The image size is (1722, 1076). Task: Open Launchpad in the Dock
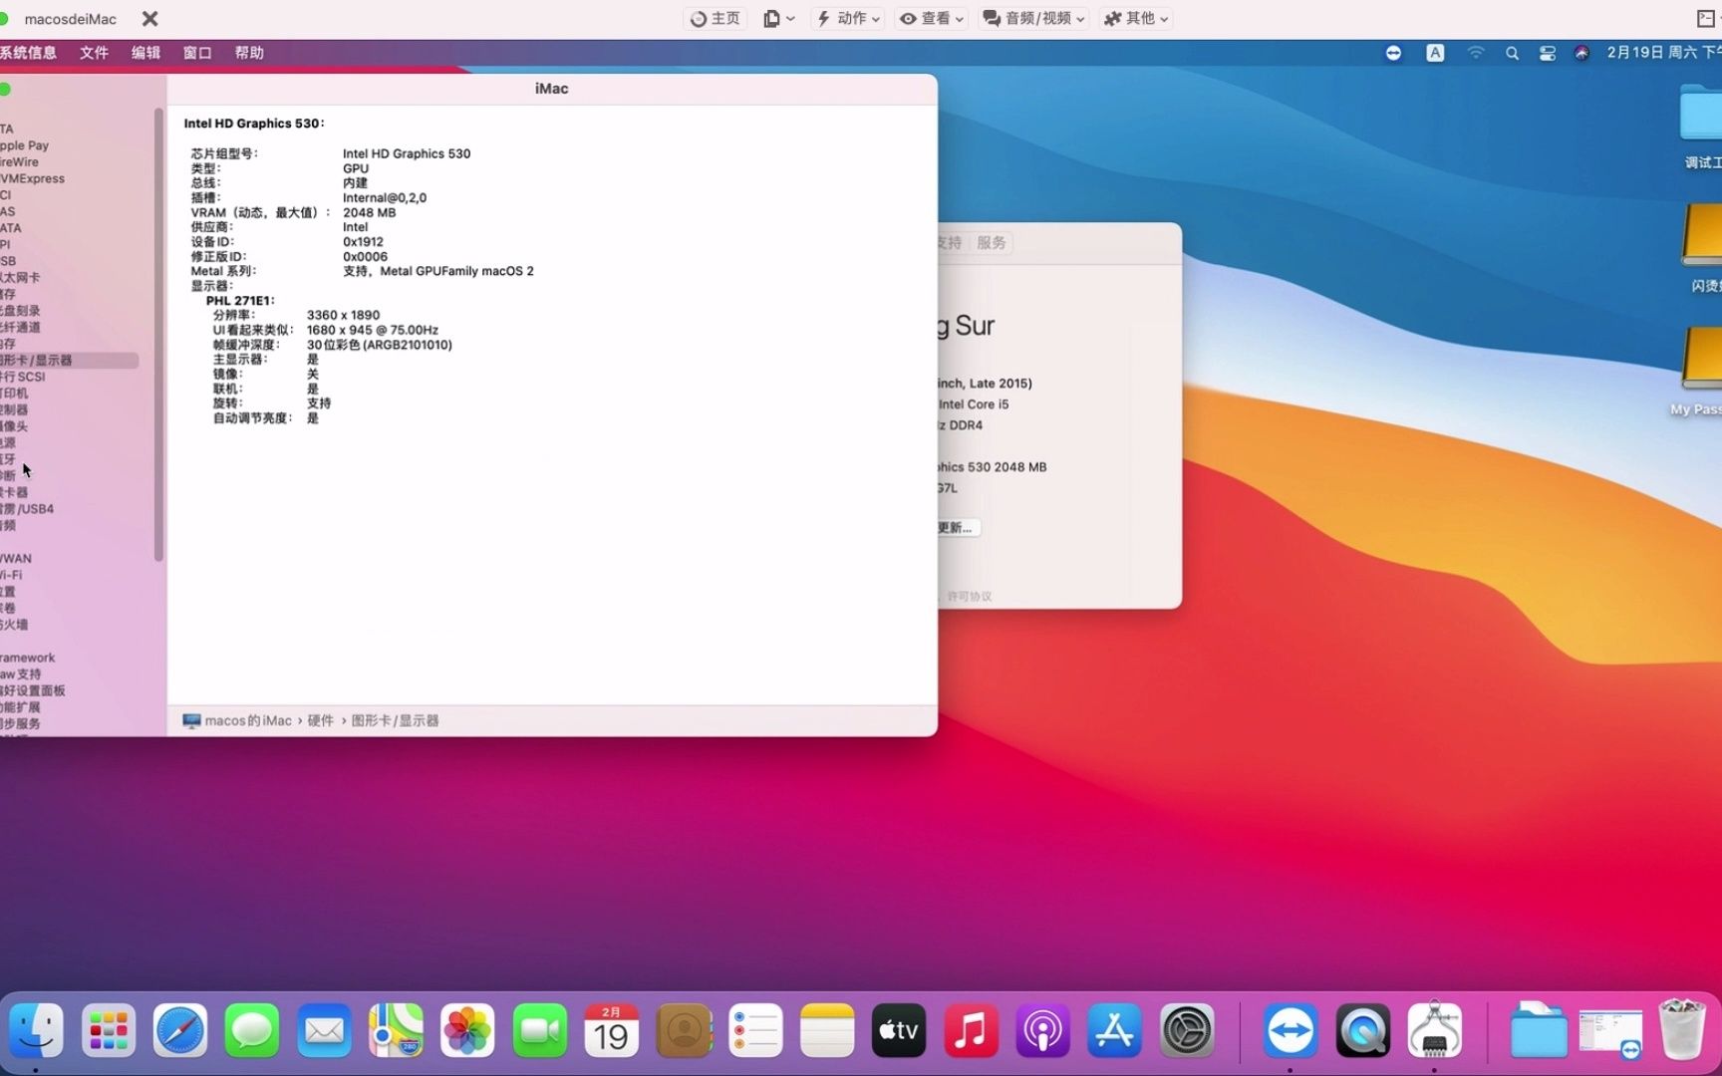(x=109, y=1030)
